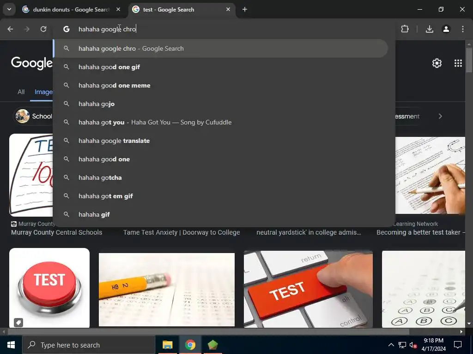This screenshot has width=473, height=354.
Task: Click the muted volume tray icon
Action: point(413,345)
